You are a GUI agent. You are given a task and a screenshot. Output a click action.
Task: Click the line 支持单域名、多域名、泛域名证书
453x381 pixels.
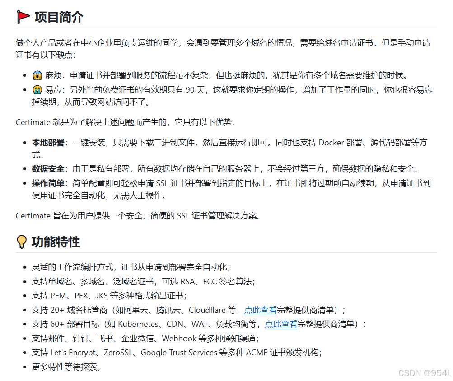pyautogui.click(x=143, y=281)
